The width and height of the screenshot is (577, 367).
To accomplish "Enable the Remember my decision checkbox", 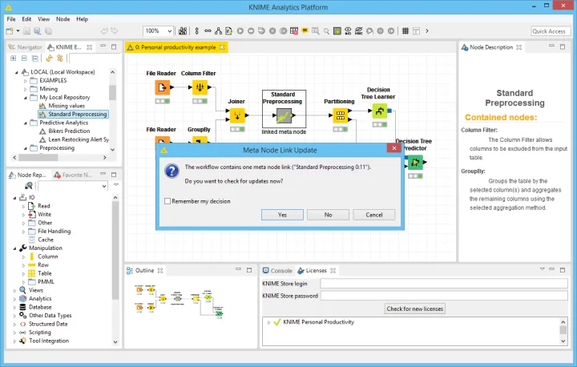I will 167,201.
